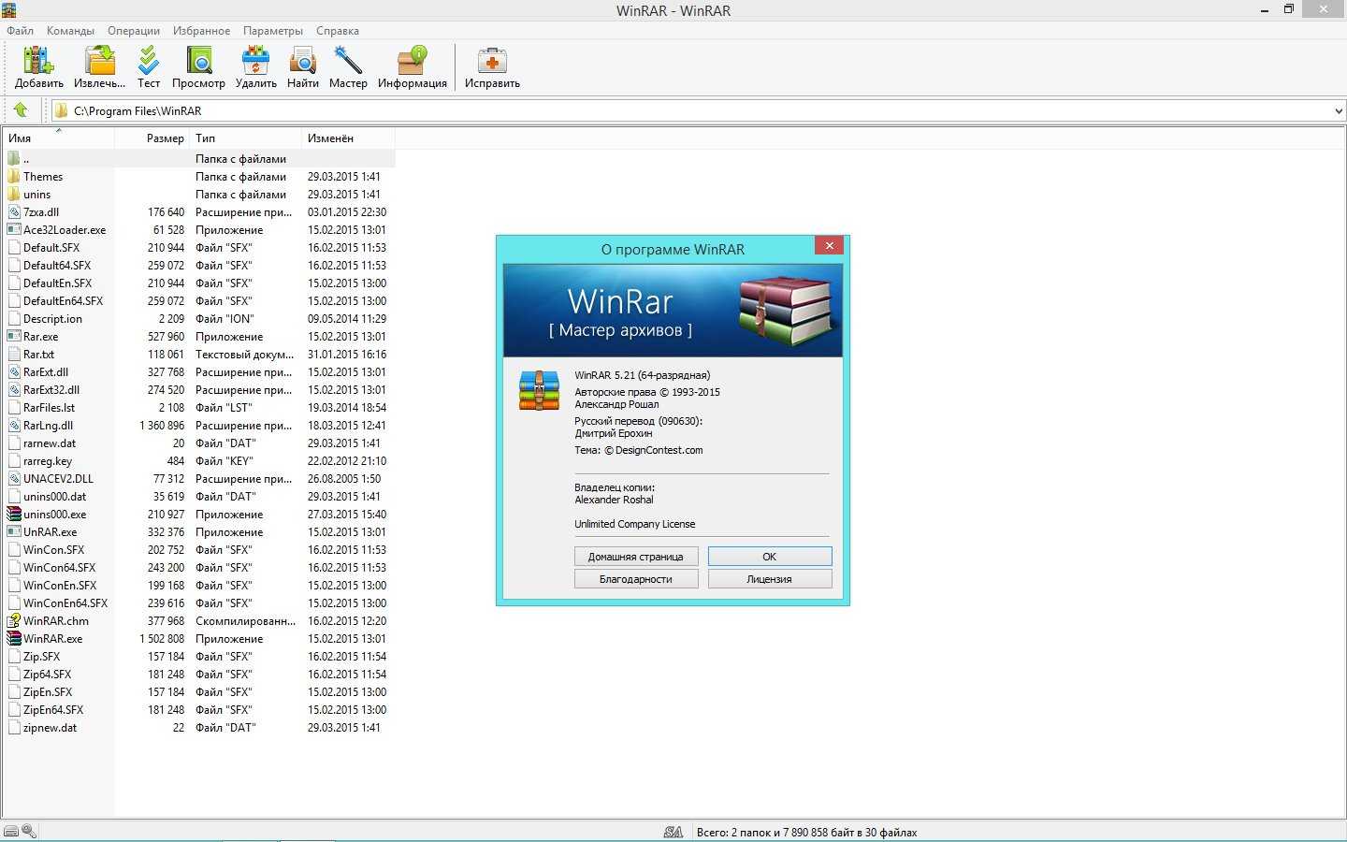Select the Descript.ion file
This screenshot has height=842, width=1347.
pos(52,318)
